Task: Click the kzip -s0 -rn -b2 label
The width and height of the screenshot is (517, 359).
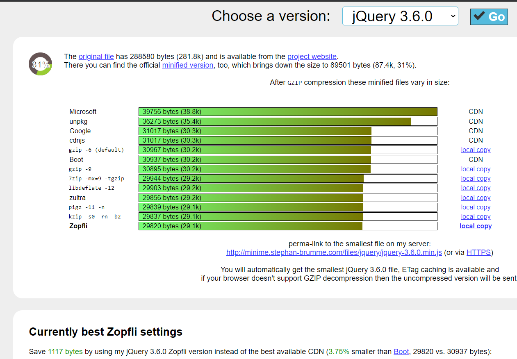Action: [x=95, y=217]
